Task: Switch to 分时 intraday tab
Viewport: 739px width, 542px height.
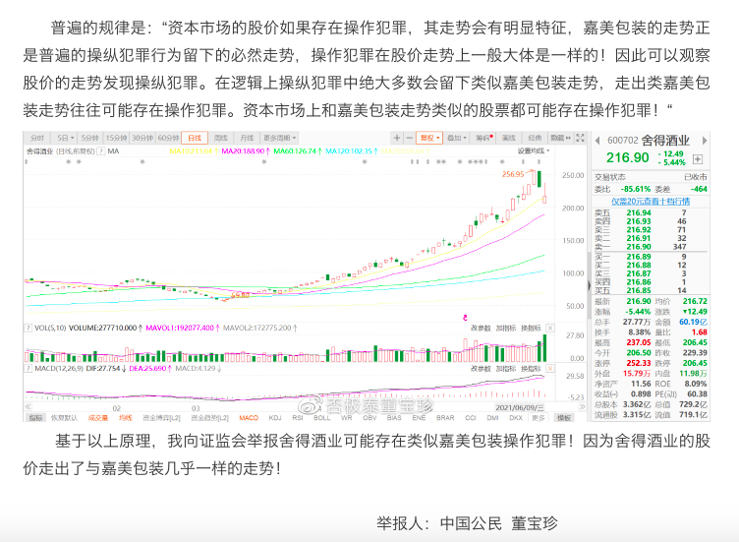Action: click(x=36, y=138)
